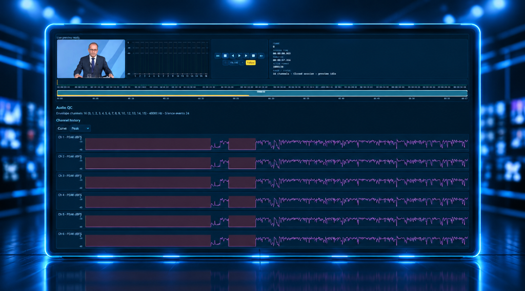525x291 pixels.
Task: Click the 00:30 mark on the timeline ruler
Action: 271,99
